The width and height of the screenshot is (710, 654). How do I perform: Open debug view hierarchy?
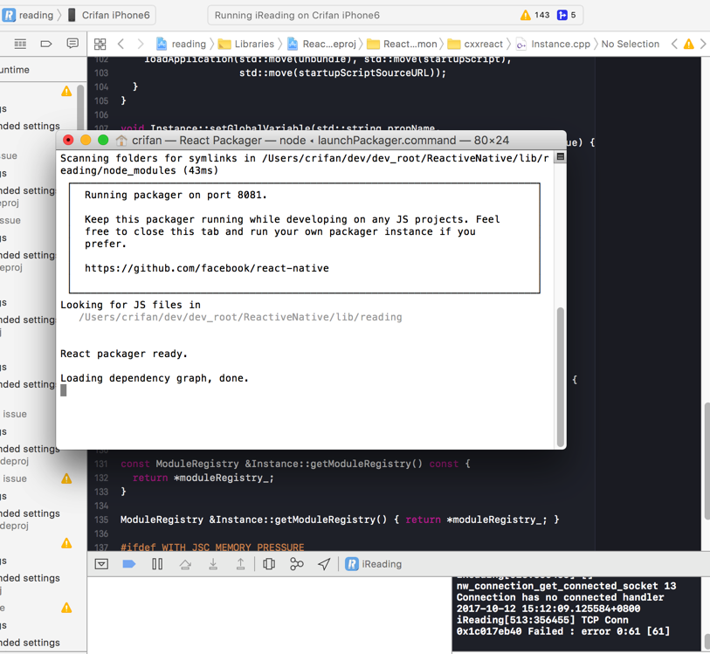[x=269, y=564]
